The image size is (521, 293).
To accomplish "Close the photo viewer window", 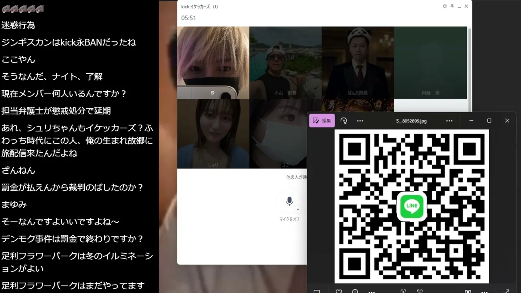I will (x=507, y=121).
